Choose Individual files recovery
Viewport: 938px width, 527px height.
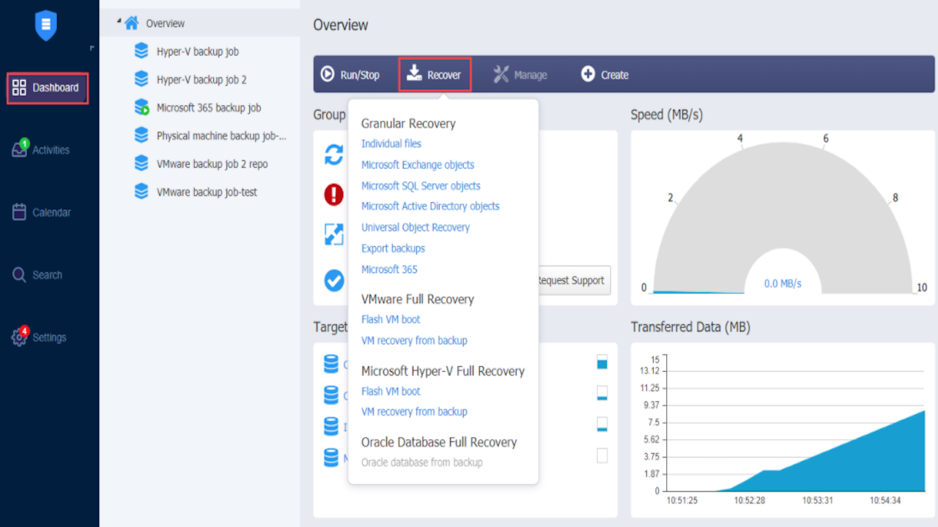point(391,144)
